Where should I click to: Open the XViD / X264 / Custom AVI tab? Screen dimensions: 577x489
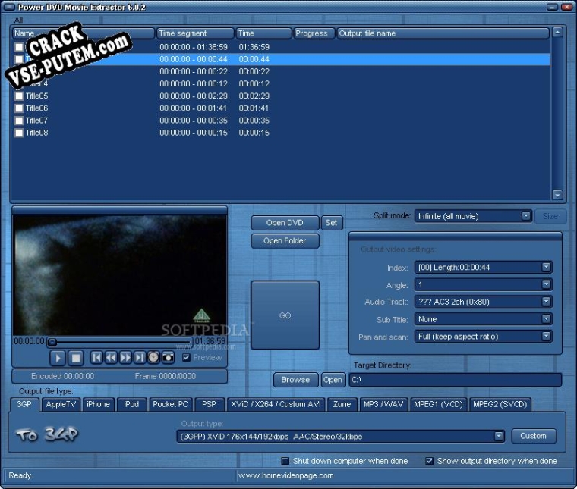[276, 404]
